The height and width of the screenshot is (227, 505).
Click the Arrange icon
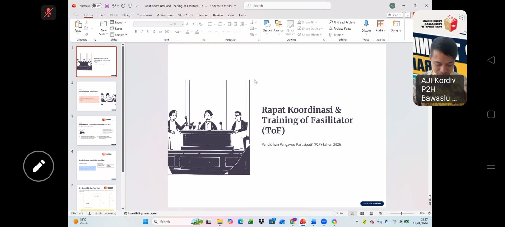click(278, 26)
